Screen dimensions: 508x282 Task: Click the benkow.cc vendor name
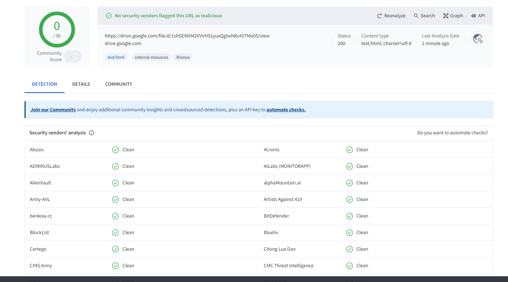click(x=41, y=216)
